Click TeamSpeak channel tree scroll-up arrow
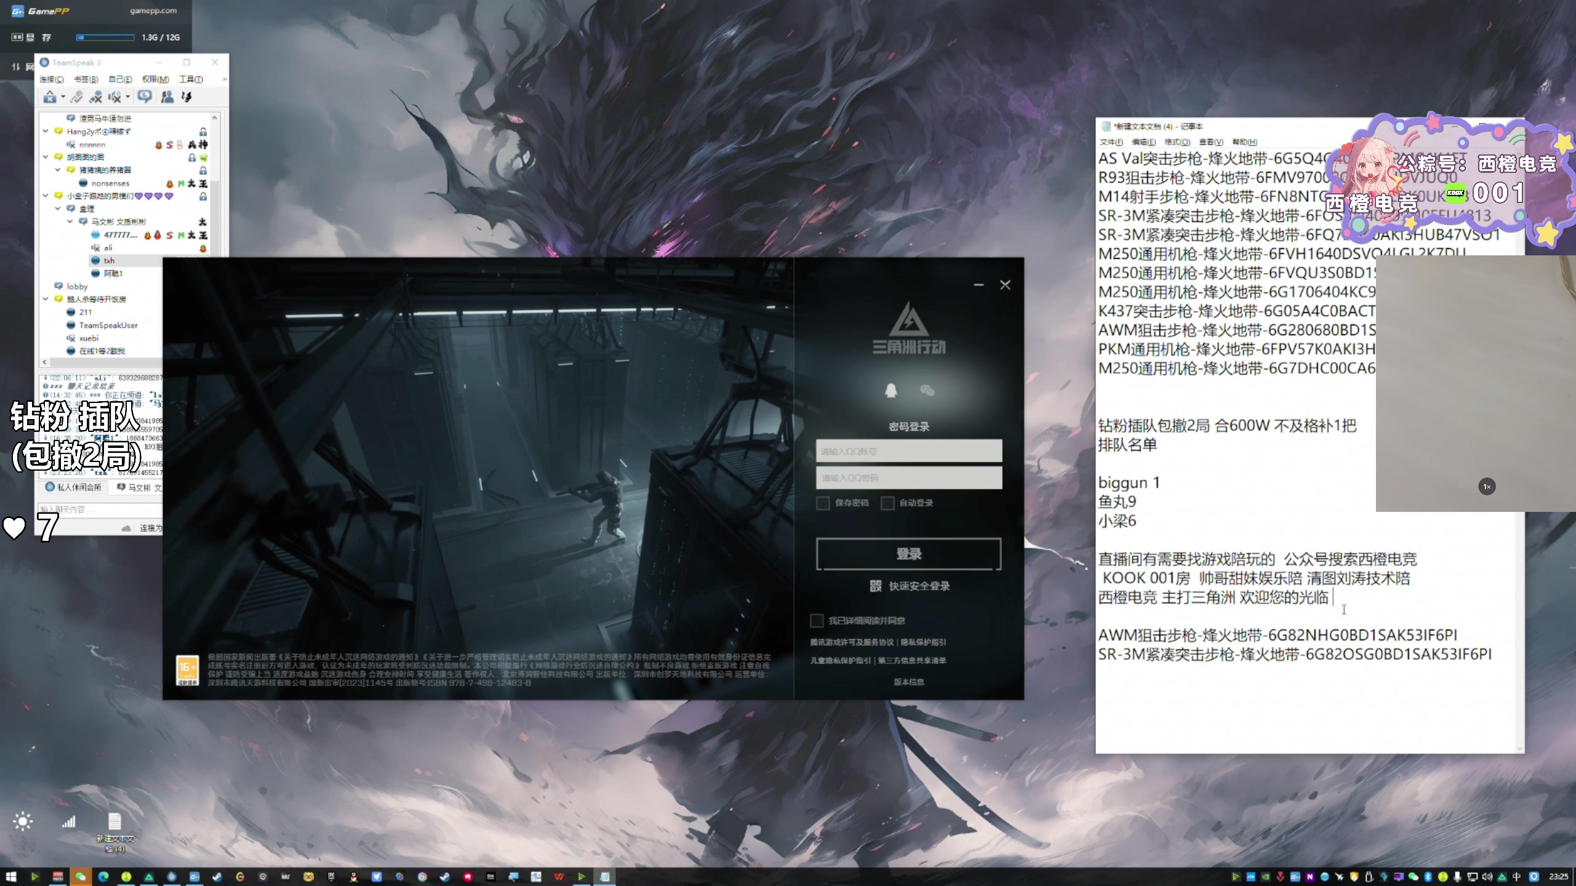The height and width of the screenshot is (886, 1576). (215, 118)
